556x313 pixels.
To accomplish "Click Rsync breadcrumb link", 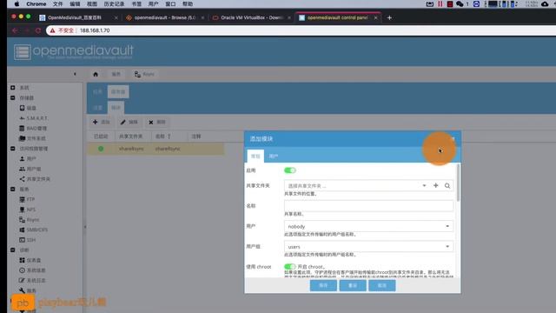I will point(144,74).
